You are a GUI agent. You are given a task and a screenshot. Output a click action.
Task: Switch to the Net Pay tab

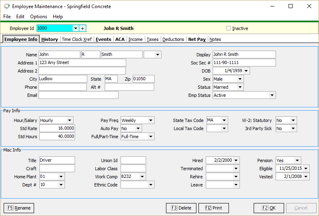click(x=197, y=39)
